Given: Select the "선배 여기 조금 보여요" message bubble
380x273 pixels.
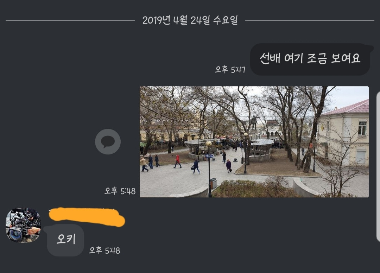Looking at the screenshot, I should coord(310,59).
